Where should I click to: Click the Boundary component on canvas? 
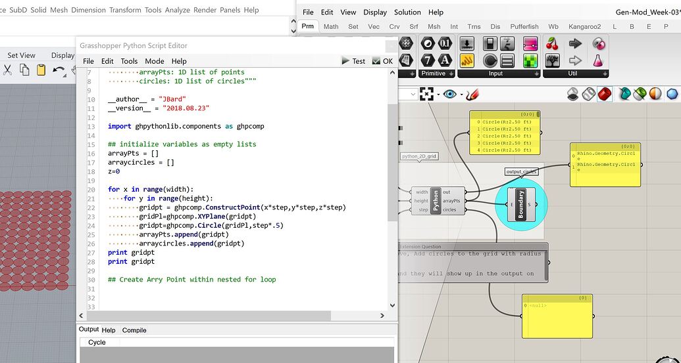coord(521,204)
